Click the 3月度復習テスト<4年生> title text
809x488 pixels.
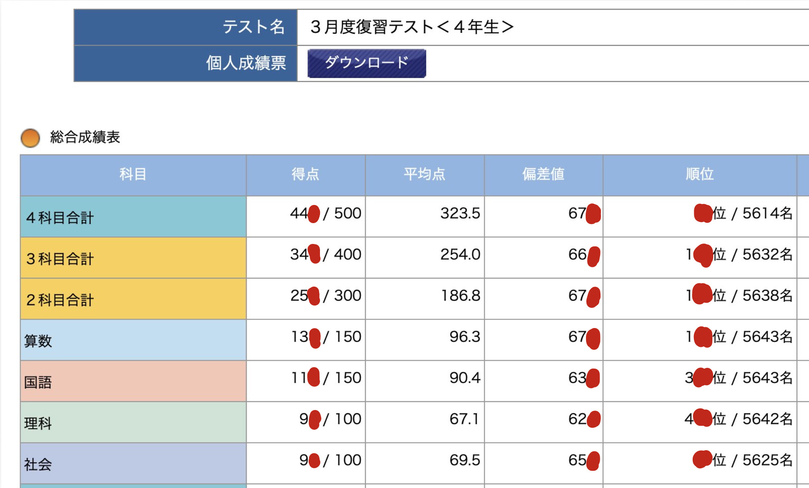(x=412, y=27)
